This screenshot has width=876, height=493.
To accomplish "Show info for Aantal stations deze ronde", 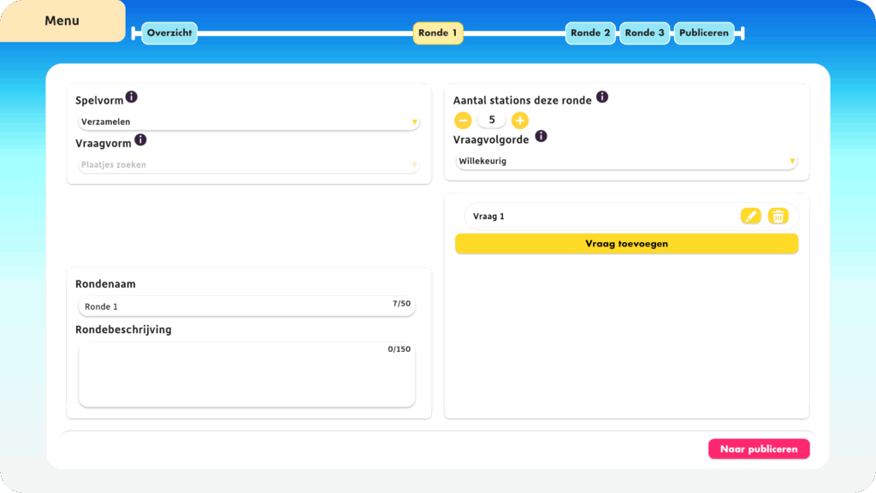I will pyautogui.click(x=602, y=97).
